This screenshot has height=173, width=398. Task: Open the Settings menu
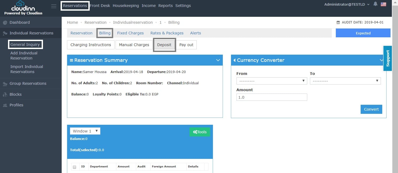(x=183, y=6)
